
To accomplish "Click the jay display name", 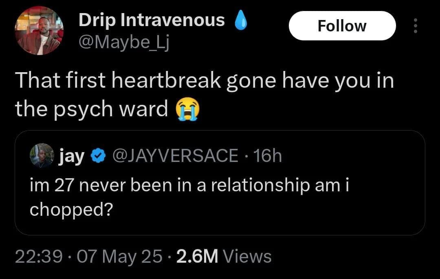I will coord(71,156).
